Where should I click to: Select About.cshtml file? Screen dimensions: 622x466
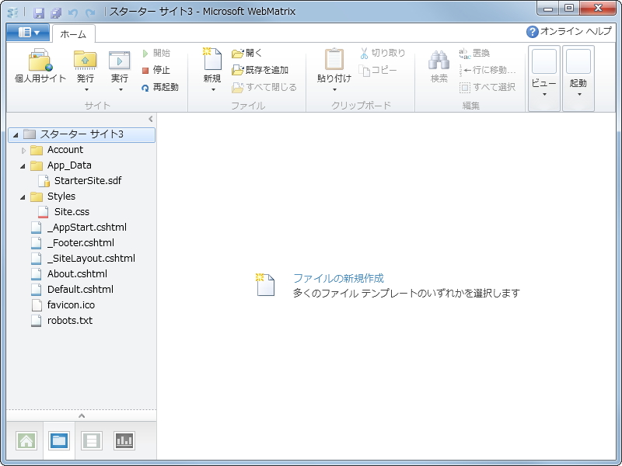point(77,274)
